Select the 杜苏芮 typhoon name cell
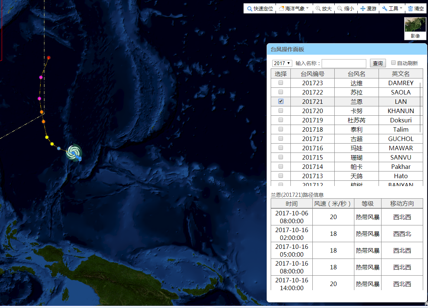428x308 pixels. [x=357, y=120]
